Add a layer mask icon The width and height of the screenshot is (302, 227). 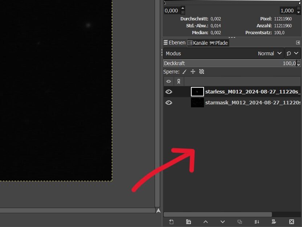[274, 222]
